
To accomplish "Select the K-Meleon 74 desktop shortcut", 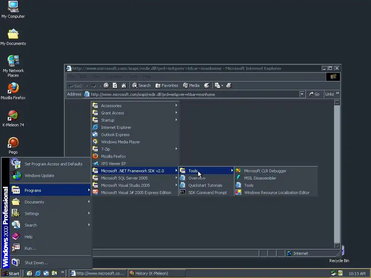I will pos(13,118).
